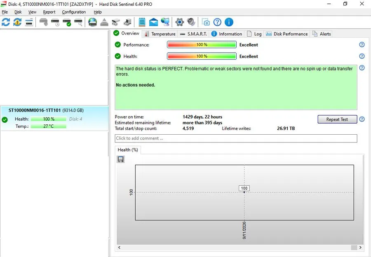Click the blue envelope e-mail icon
The image size is (371, 257).
154,22
